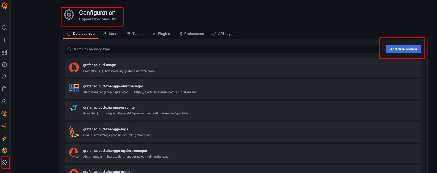The image size is (437, 173).
Task: Select the API keys tab
Action: click(222, 34)
